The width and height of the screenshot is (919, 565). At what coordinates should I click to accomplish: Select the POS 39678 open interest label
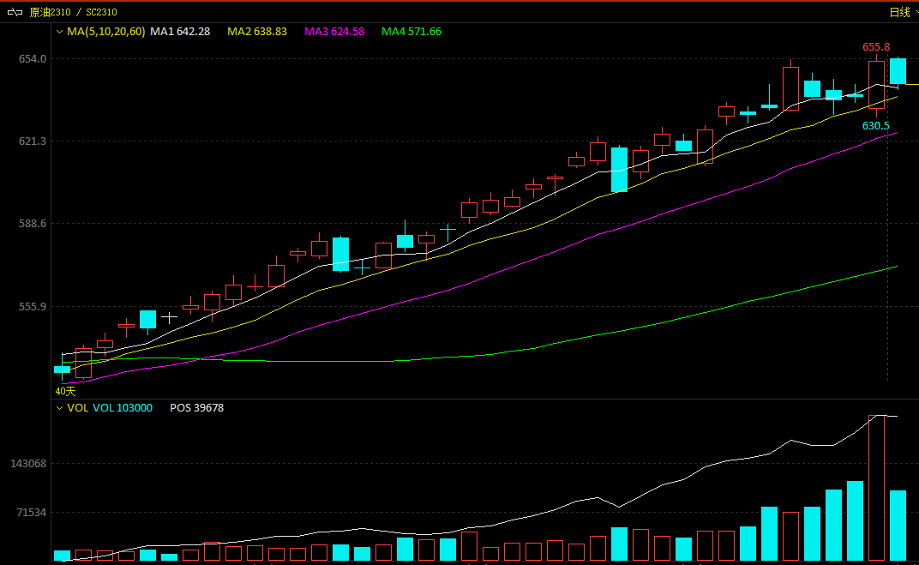[x=196, y=408]
